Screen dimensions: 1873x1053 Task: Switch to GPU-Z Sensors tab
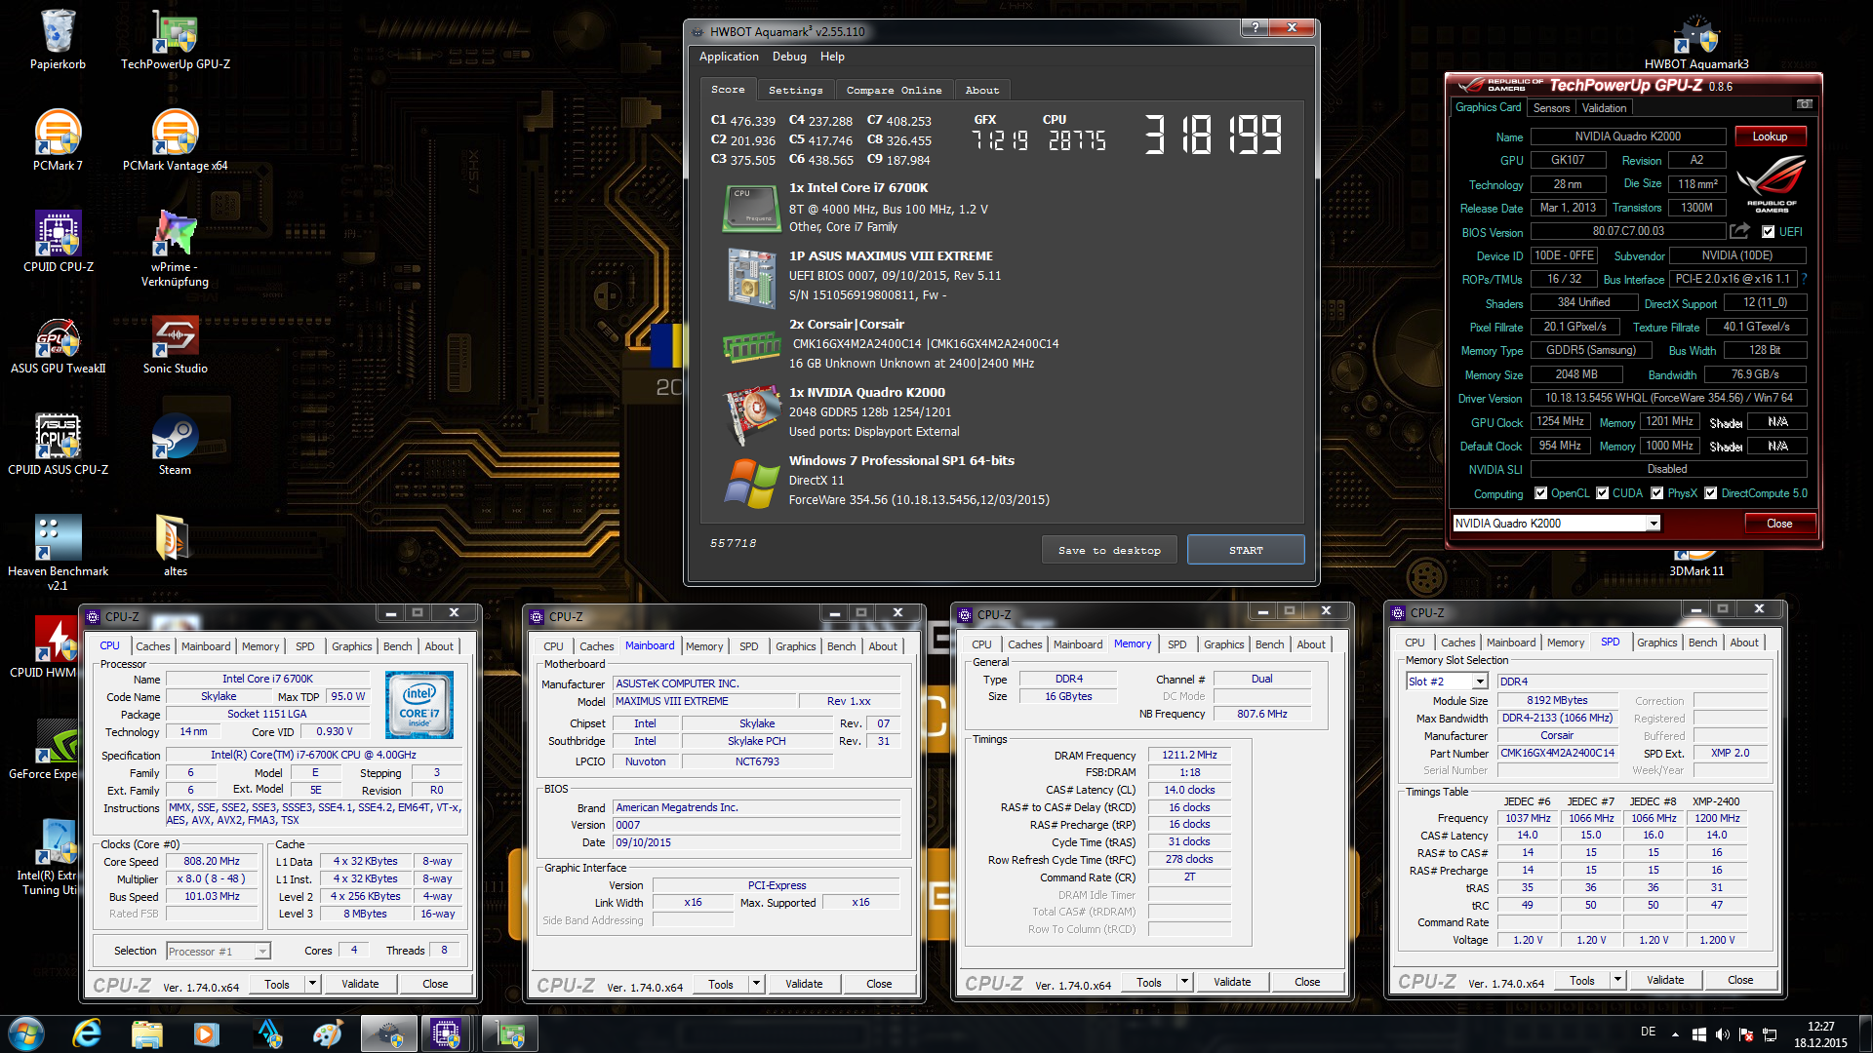pos(1551,108)
